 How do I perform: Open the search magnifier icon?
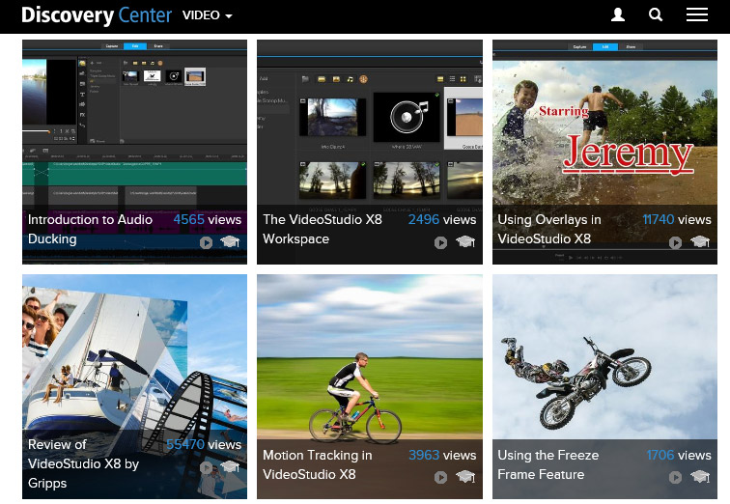(x=656, y=14)
